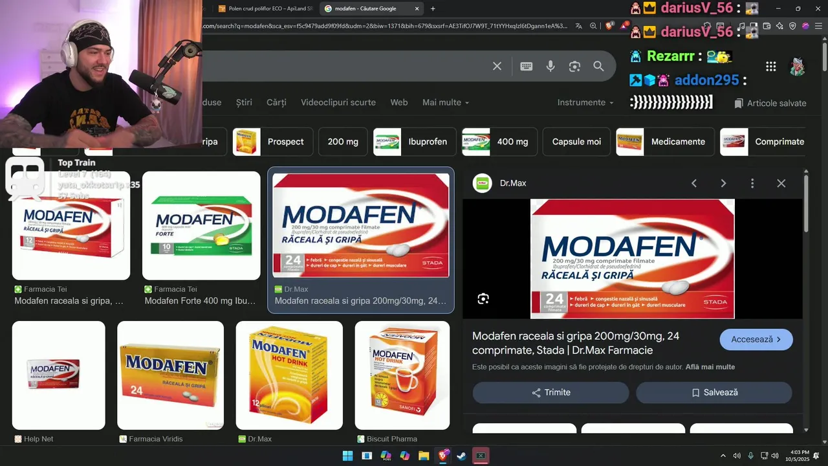Open Help Net Modafen thumbnail
Viewport: 828px width, 466px height.
59,375
